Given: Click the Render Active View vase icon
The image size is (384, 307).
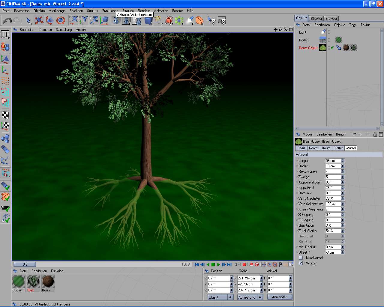Looking at the screenshot, I should coord(116,20).
